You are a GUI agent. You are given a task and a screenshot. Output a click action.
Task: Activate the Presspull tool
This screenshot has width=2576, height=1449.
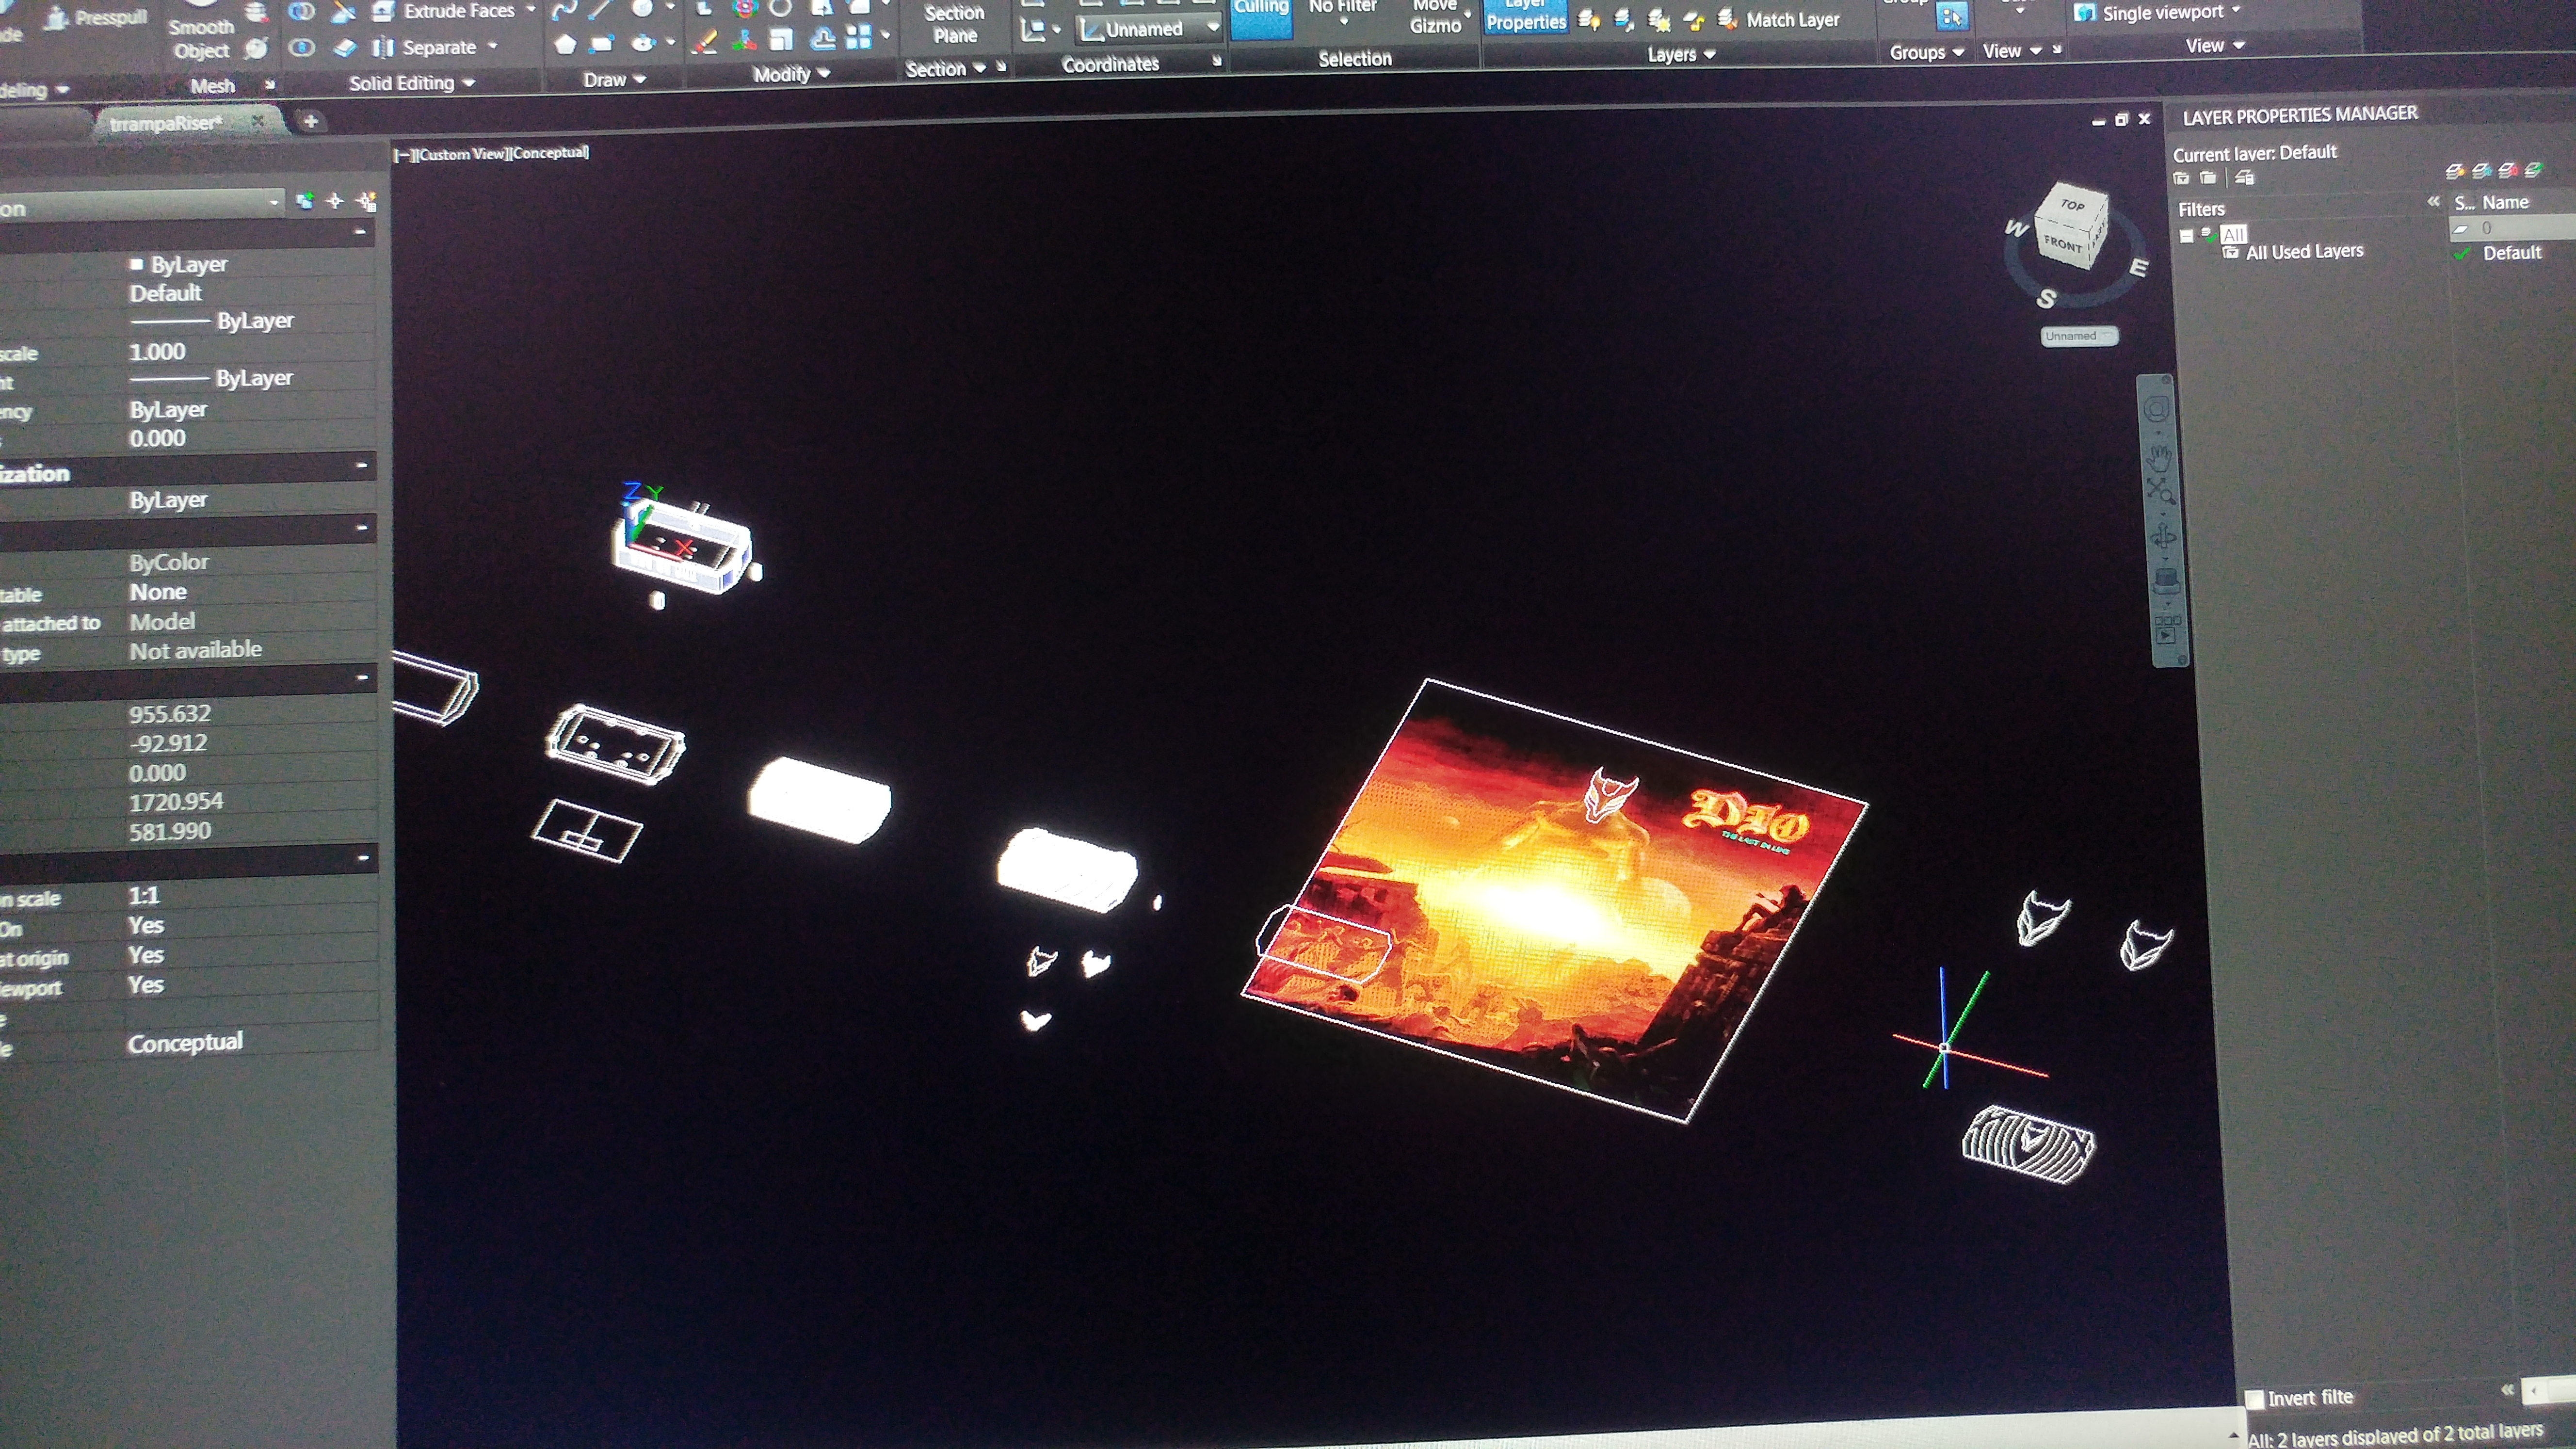[x=96, y=17]
